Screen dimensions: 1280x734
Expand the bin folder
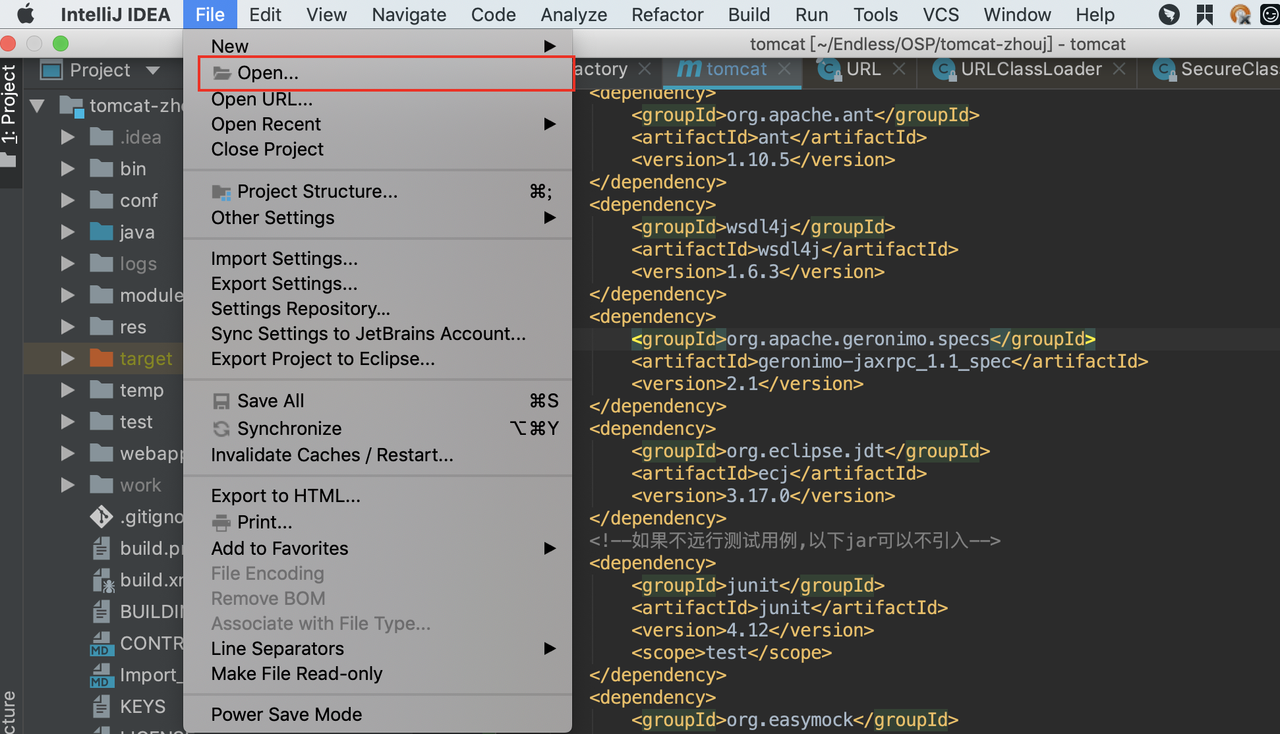click(x=67, y=169)
